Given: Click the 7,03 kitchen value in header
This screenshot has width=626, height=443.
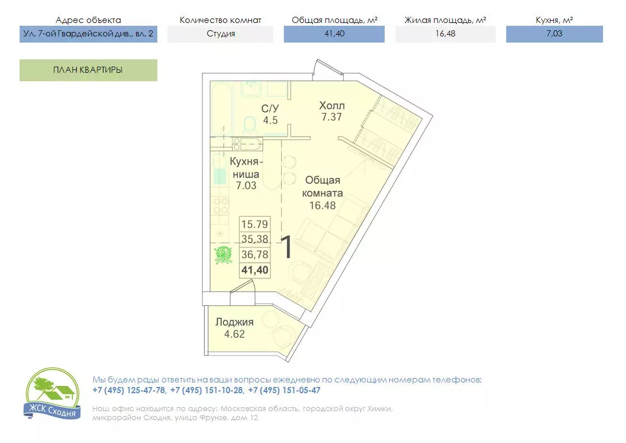Looking at the screenshot, I should pos(554,34).
